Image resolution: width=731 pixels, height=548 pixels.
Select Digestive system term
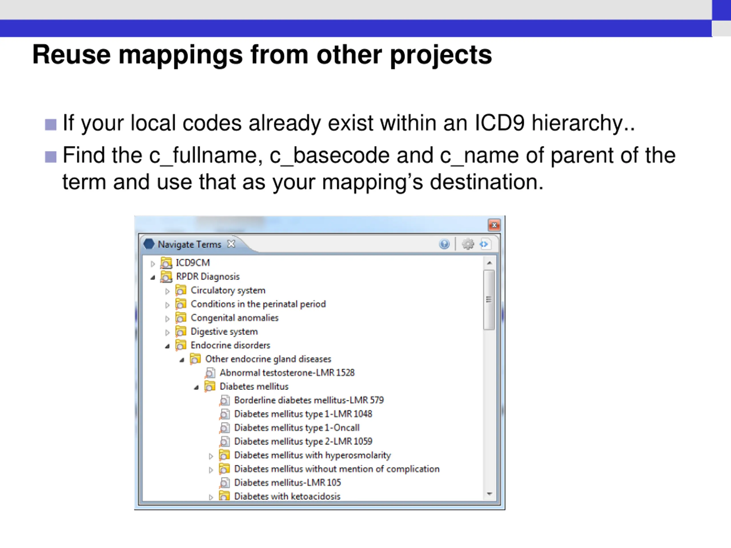tap(224, 331)
